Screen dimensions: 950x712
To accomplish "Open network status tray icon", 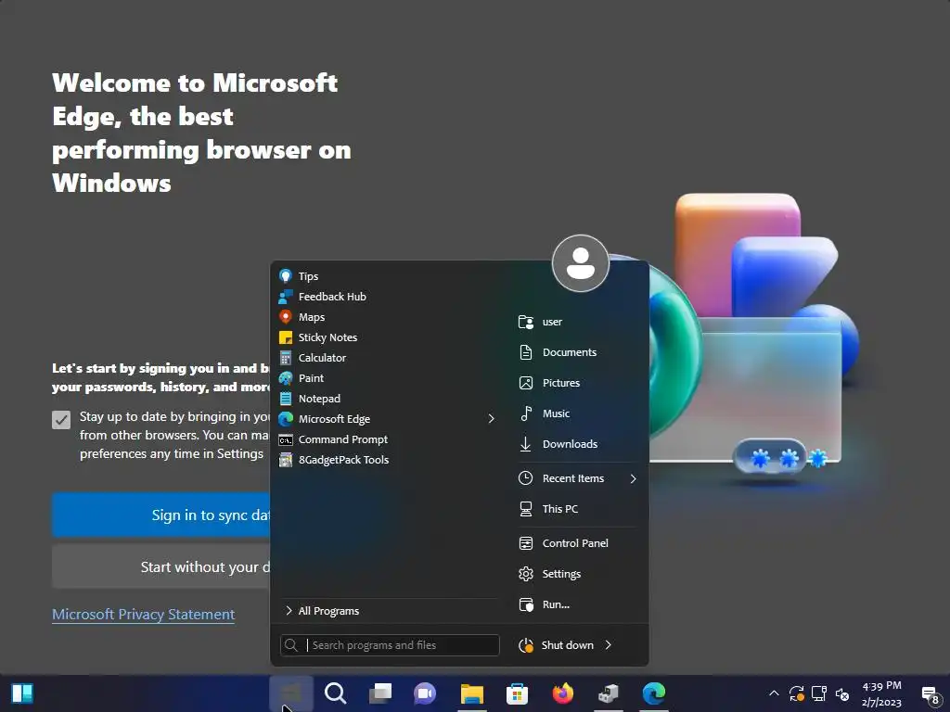I will point(819,693).
